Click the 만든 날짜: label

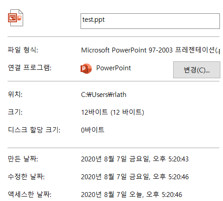coord(23,159)
